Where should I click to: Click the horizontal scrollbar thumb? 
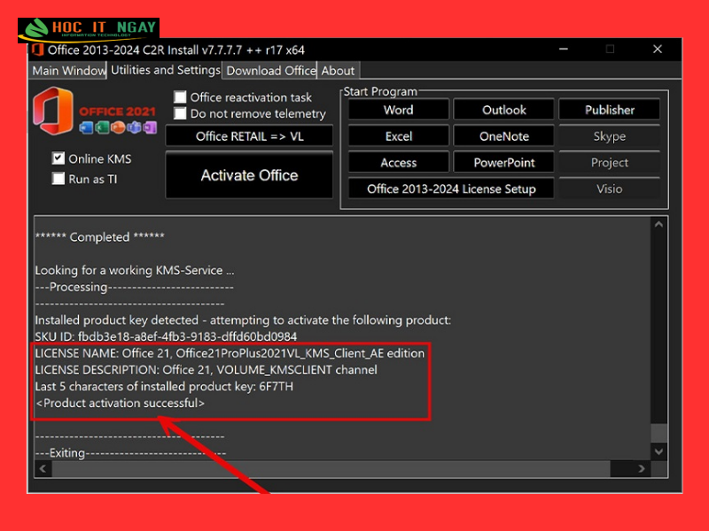click(x=331, y=469)
